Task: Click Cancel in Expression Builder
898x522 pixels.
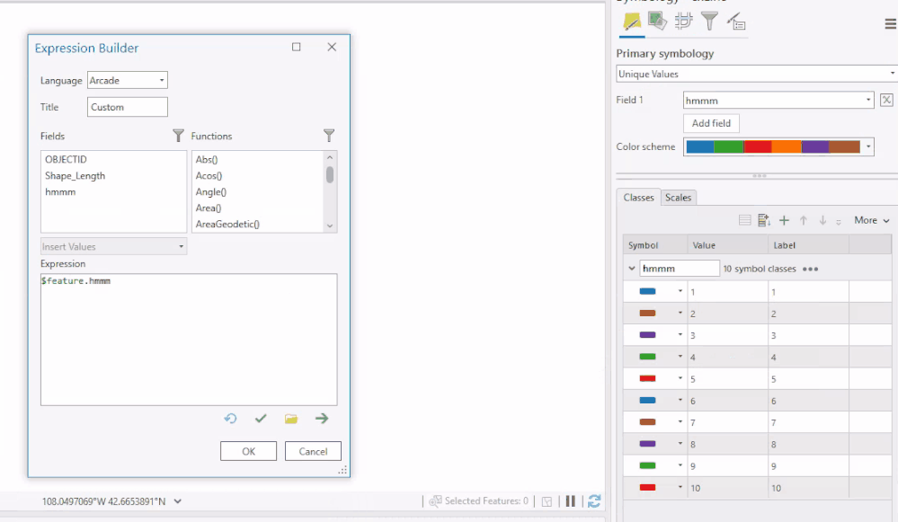Action: pos(314,451)
